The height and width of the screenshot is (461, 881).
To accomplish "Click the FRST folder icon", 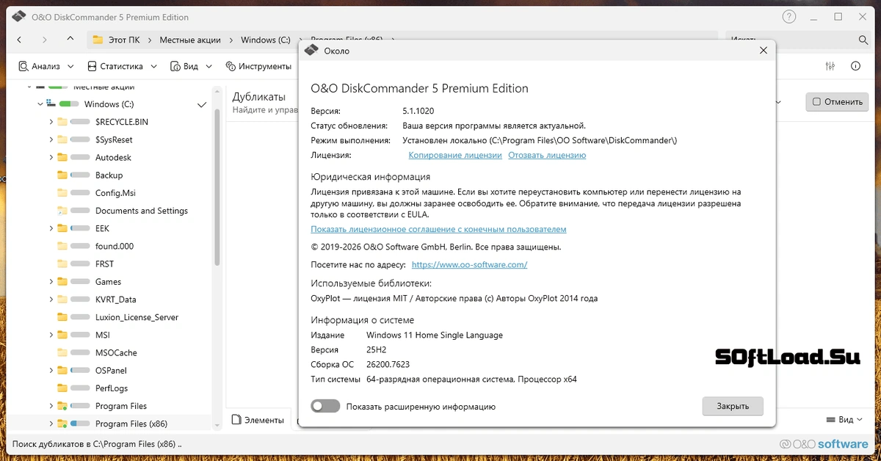I will click(x=62, y=264).
